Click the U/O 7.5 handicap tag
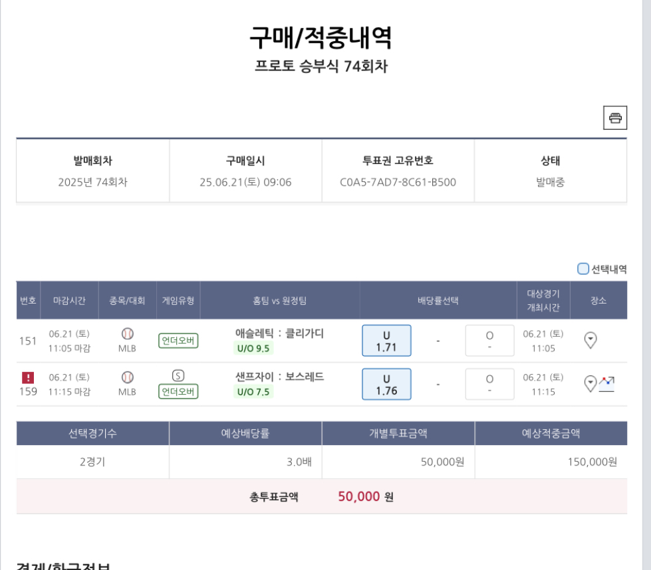Viewport: 651px width, 570px height. [x=253, y=392]
